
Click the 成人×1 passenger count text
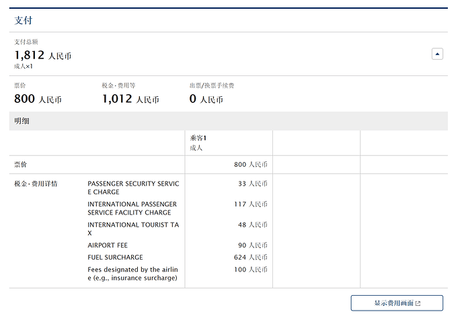click(24, 67)
